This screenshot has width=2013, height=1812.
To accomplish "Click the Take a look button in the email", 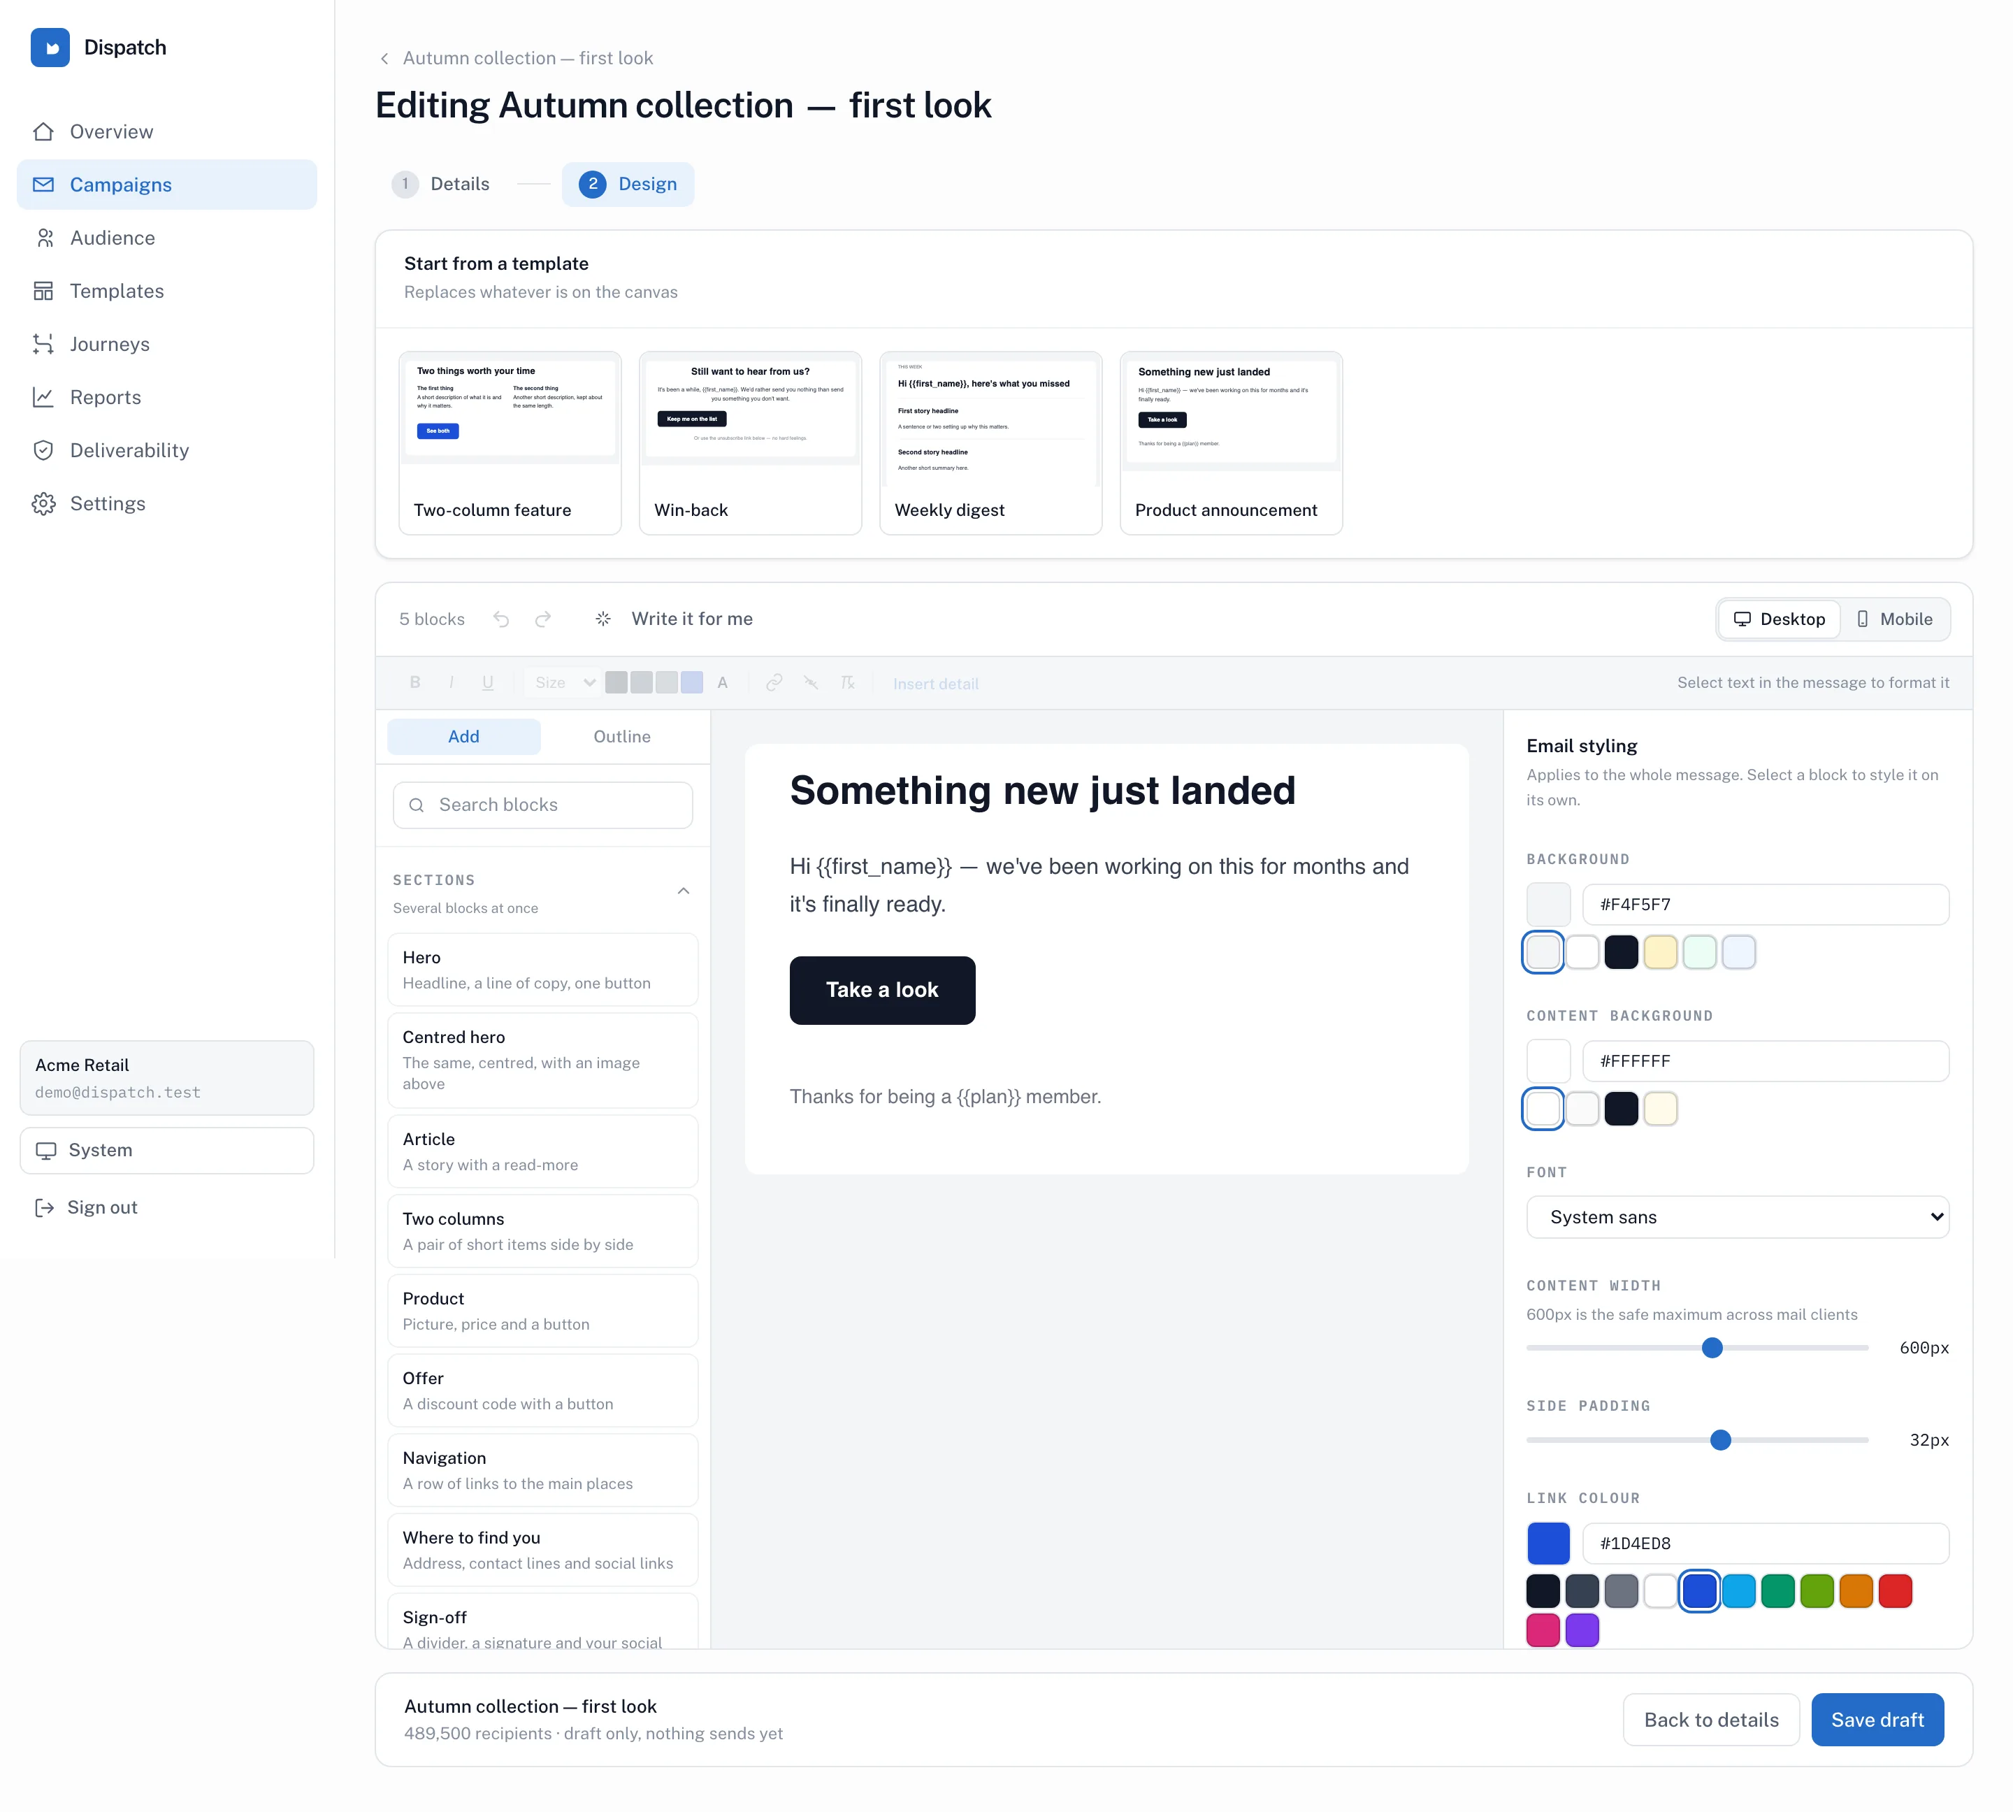I will (x=882, y=991).
